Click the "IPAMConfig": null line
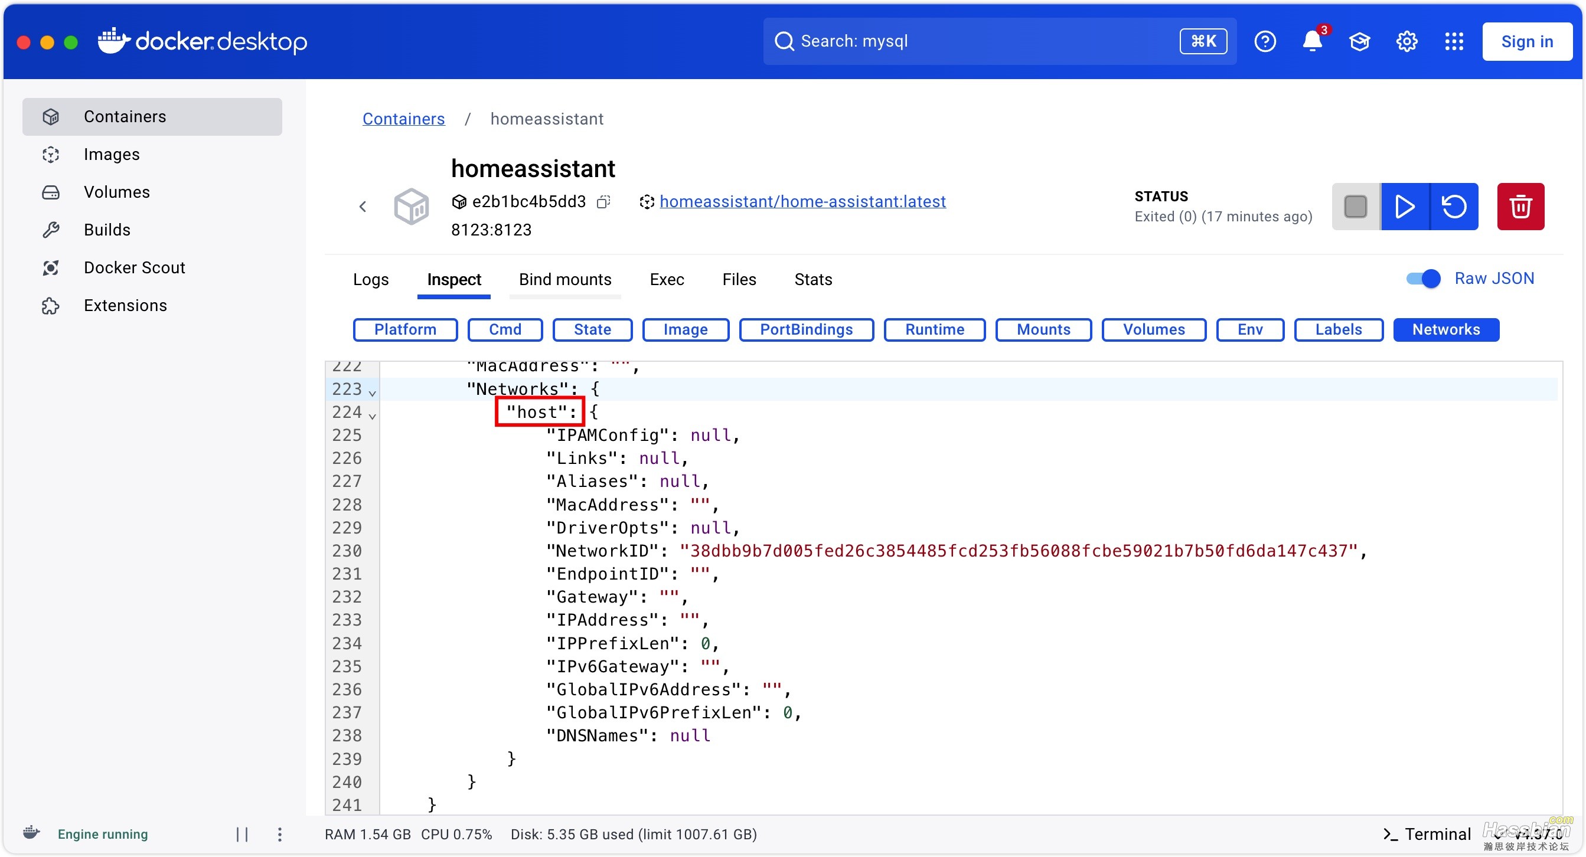 (x=643, y=435)
